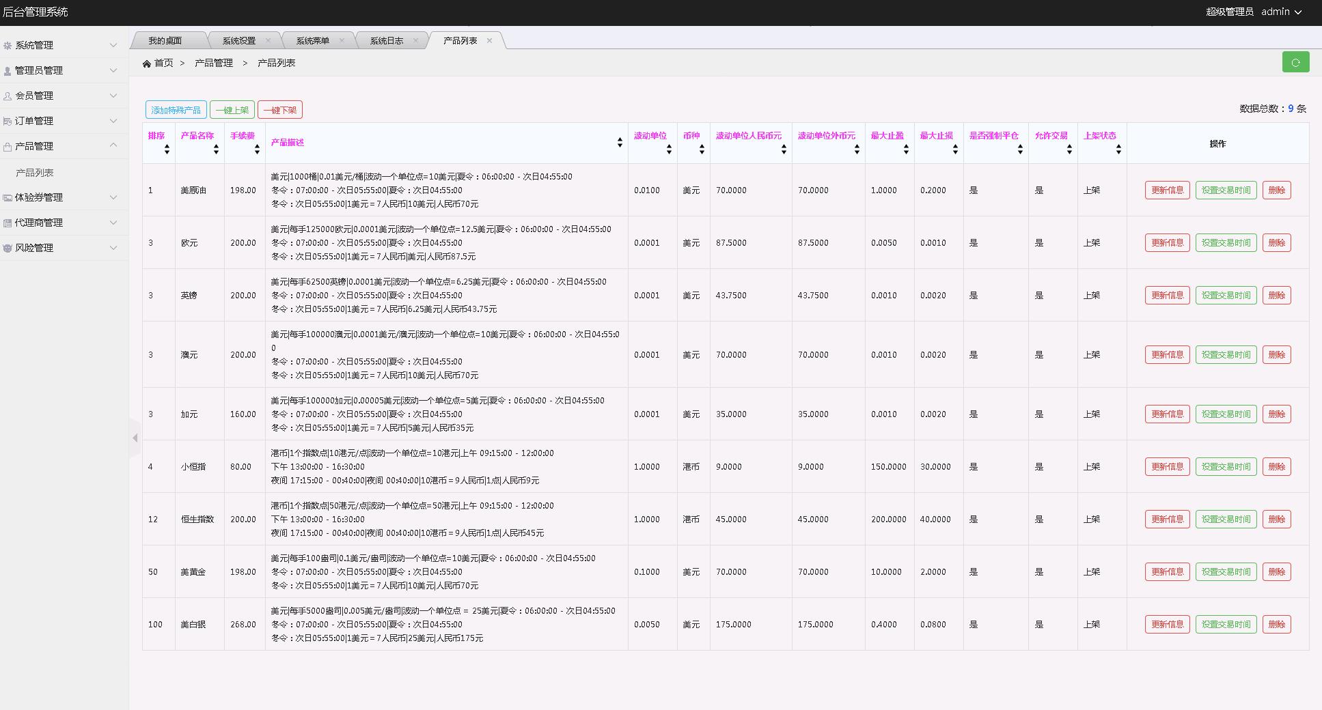Screen dimensions: 1322x710
Task: Collapse 产品管理 menu chevron
Action: 113,145
